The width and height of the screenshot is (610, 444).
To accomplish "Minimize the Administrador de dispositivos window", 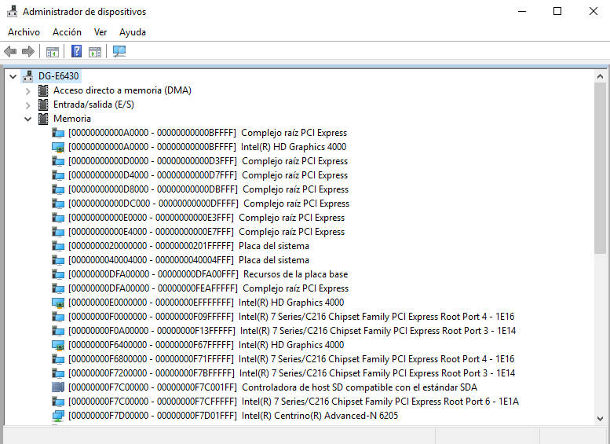I will click(522, 11).
